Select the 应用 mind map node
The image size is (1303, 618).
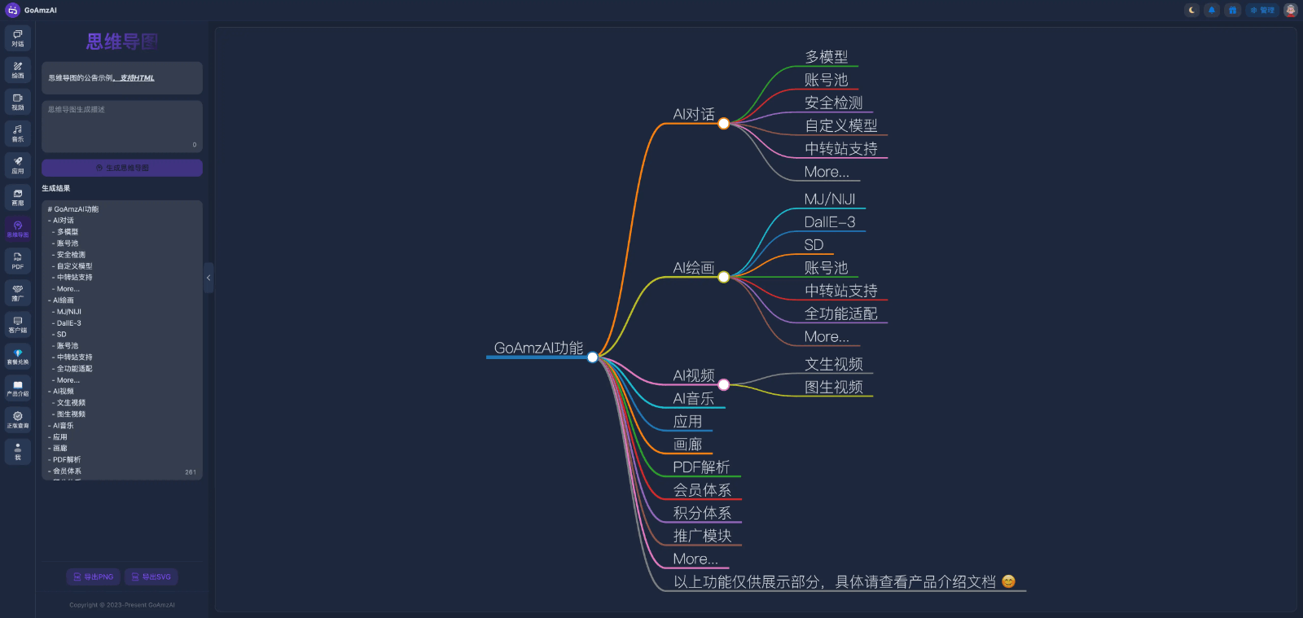click(x=687, y=421)
